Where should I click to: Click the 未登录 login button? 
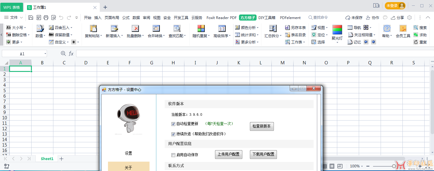coord(395,5)
